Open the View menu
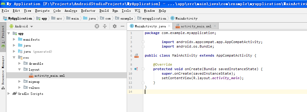The height and width of the screenshot is (112, 307). coord(28,11)
